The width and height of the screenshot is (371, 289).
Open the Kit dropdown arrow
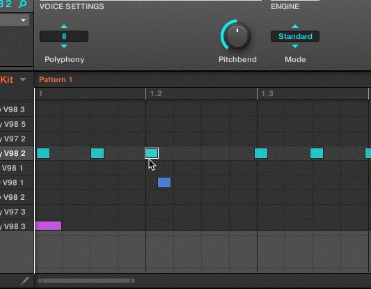(23, 79)
